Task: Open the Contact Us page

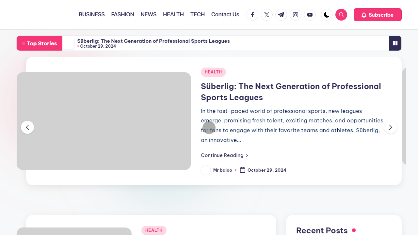Action: click(225, 14)
